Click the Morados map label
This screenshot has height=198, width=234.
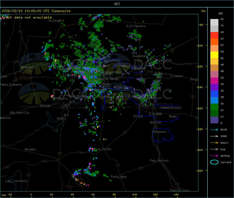30,149
